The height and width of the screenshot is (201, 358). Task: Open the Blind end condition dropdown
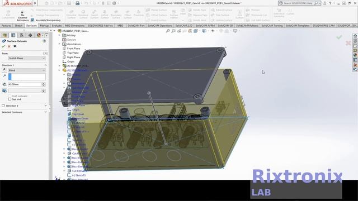click(27, 70)
